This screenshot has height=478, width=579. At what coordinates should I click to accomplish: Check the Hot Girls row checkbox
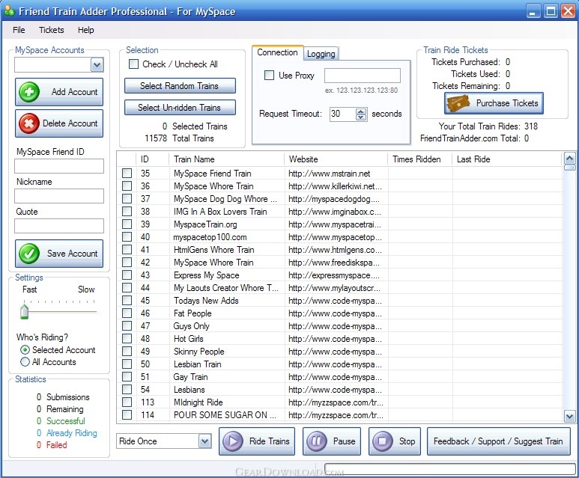[x=127, y=338]
